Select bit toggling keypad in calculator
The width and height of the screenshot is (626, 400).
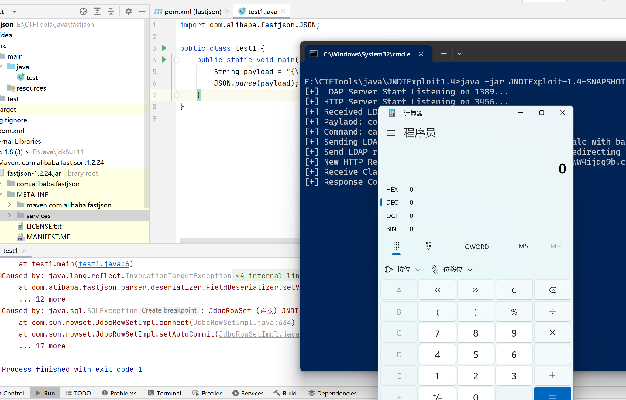click(x=428, y=246)
